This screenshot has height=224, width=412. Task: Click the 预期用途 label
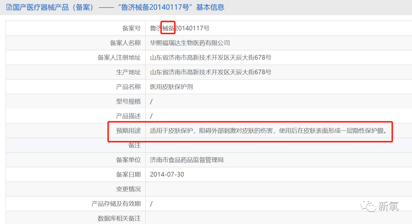[129, 131]
